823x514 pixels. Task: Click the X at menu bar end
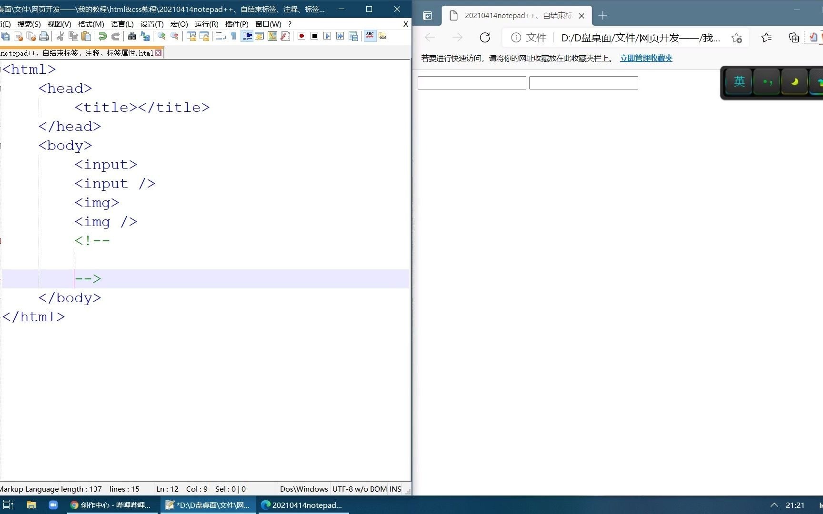coord(406,24)
